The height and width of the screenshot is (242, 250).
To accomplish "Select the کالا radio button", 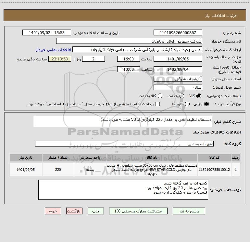I will (x=199, y=96).
